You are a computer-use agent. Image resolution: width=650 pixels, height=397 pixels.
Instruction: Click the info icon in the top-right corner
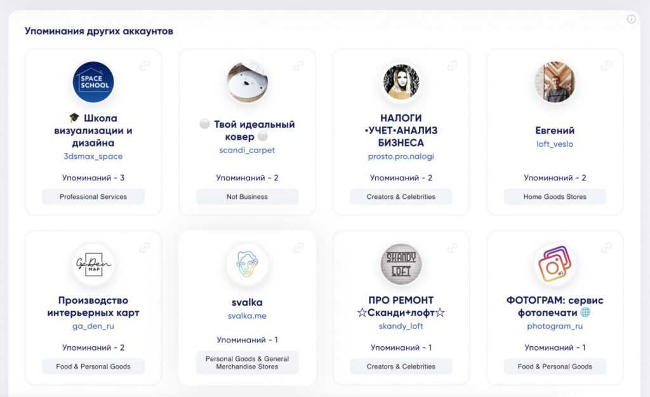point(631,19)
